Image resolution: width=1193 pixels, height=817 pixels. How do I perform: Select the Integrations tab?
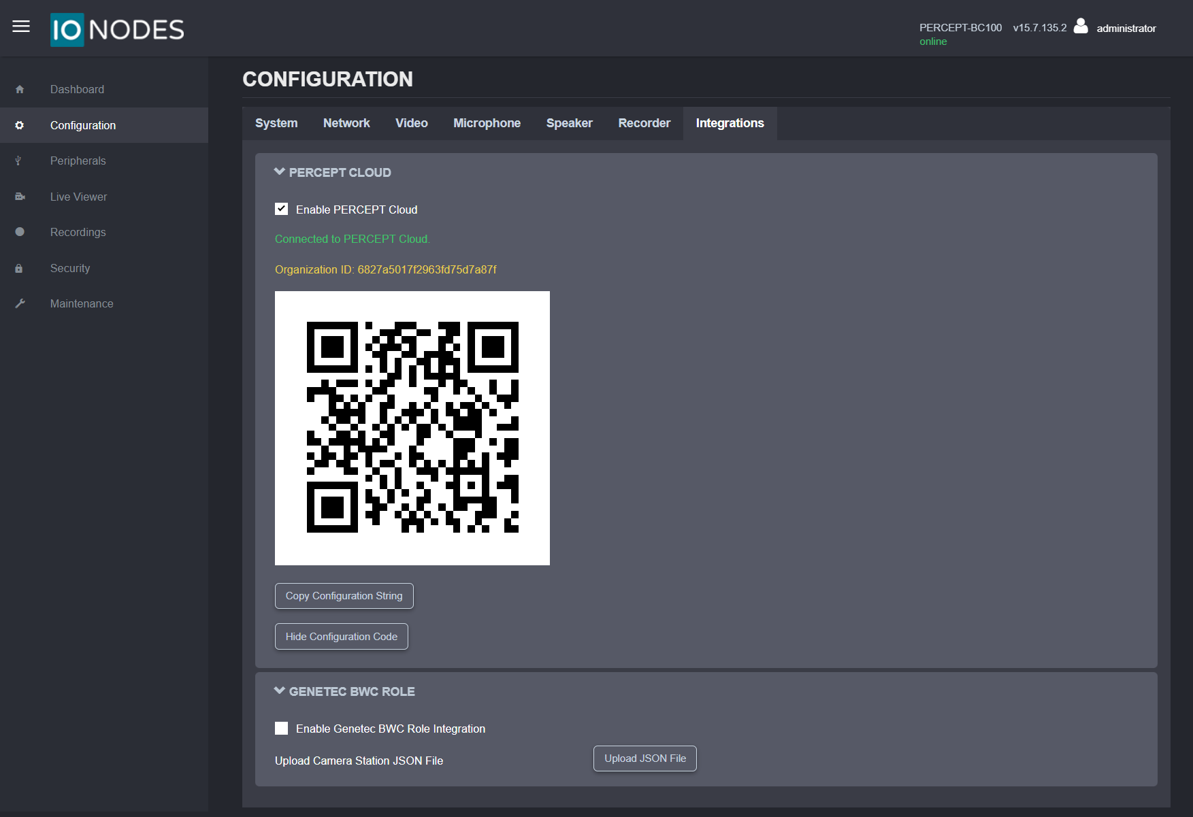pos(730,123)
